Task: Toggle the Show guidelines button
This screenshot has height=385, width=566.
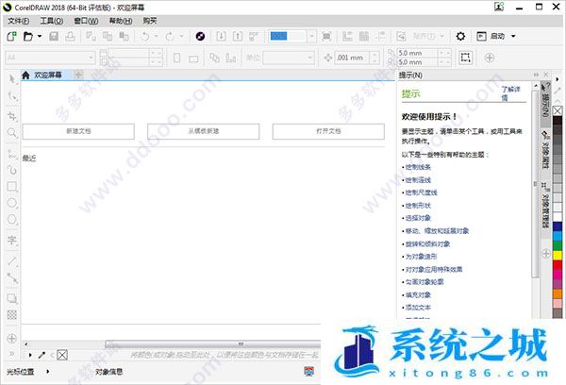Action: [380, 36]
